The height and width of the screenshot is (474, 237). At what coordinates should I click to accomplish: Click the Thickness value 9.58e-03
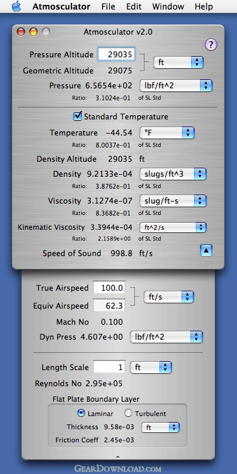point(119,427)
